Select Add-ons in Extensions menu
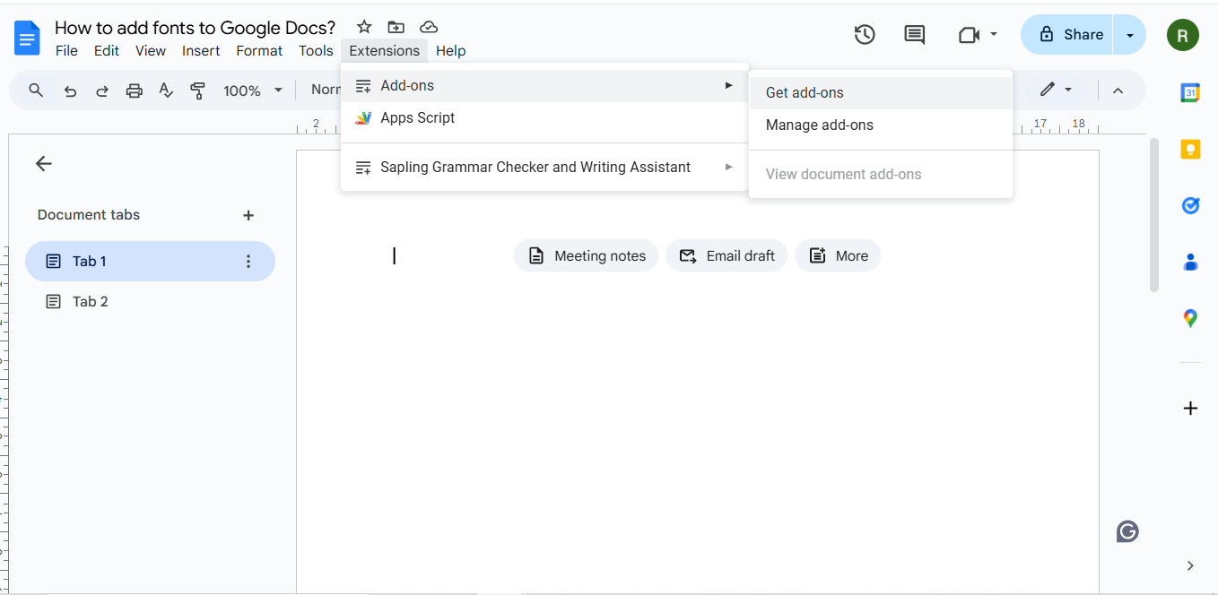 [x=544, y=86]
